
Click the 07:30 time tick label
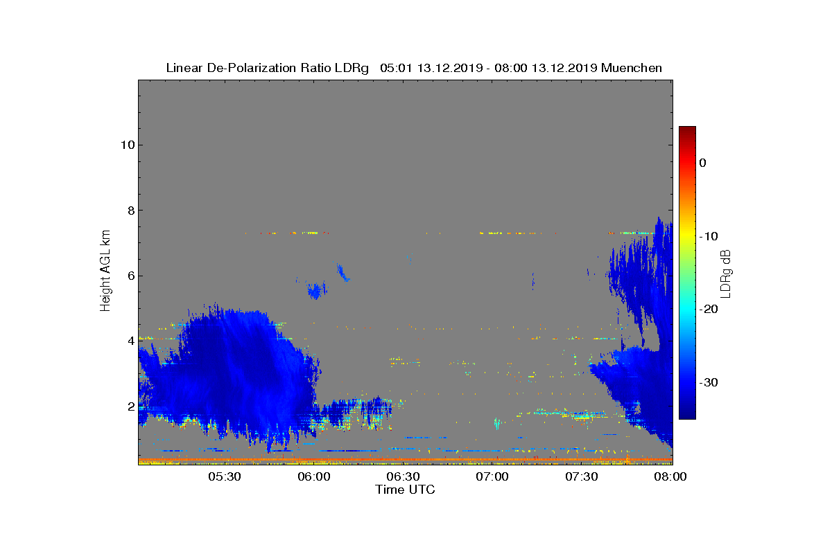click(x=582, y=477)
